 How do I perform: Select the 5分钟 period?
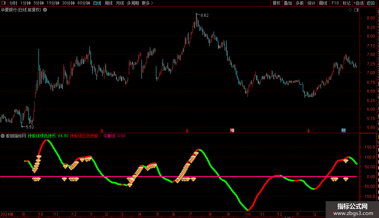39,3
